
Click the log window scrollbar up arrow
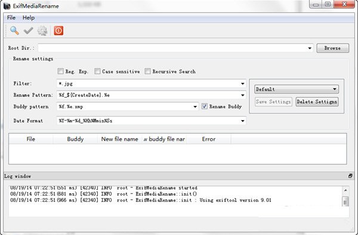coord(345,190)
